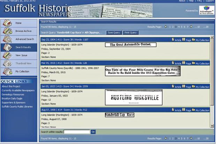
Task: Open the Hustling Hicksville headline clipping
Action: click(x=134, y=98)
